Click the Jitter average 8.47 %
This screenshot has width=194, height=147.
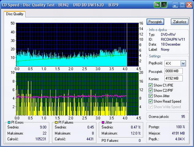point(136,127)
